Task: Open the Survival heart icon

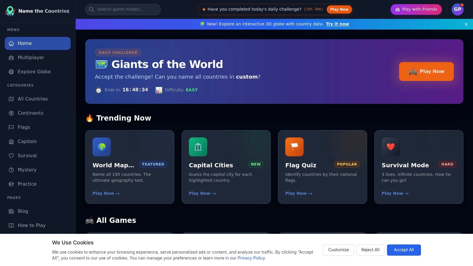Action: tap(11, 155)
